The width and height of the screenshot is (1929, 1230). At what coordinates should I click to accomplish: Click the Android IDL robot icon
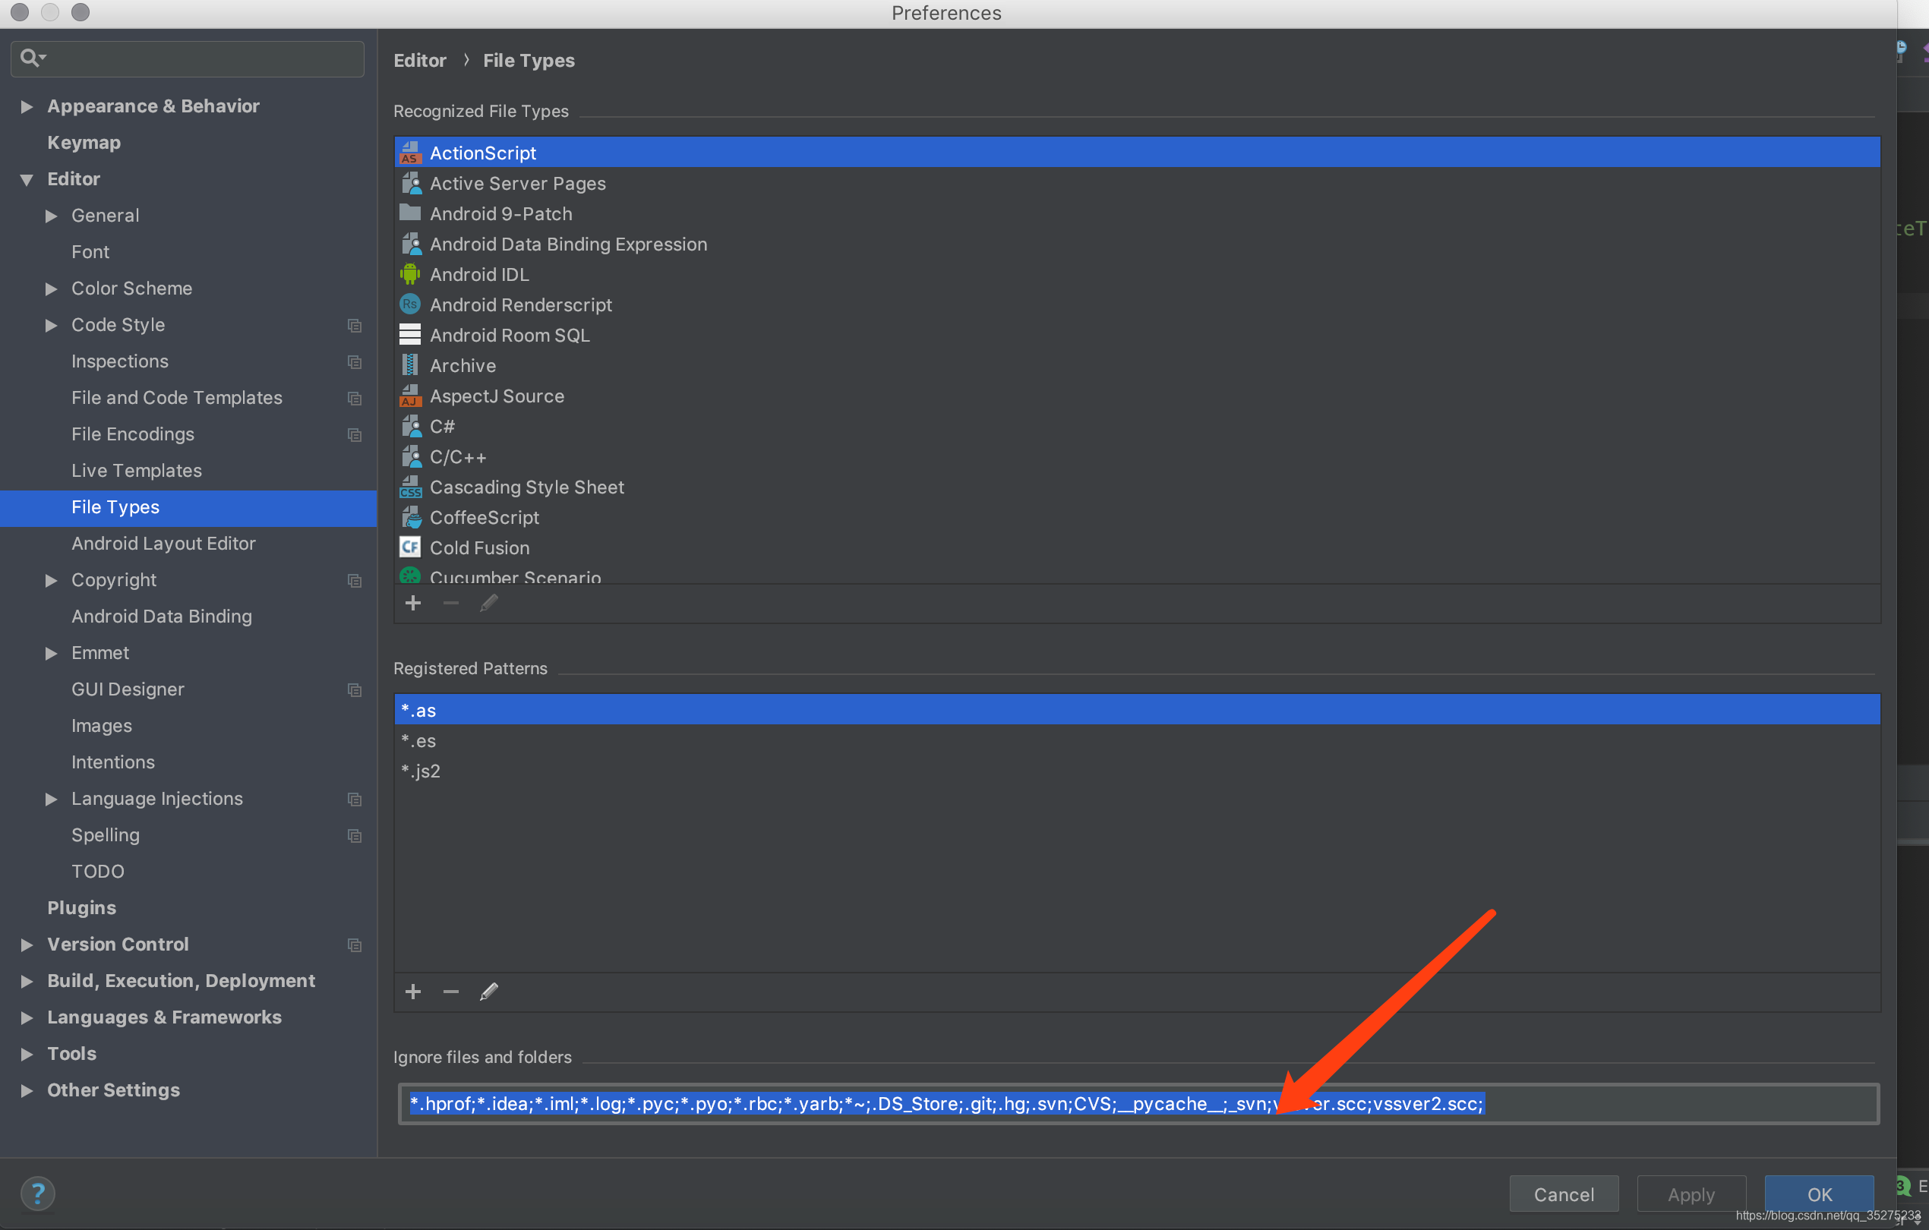410,275
